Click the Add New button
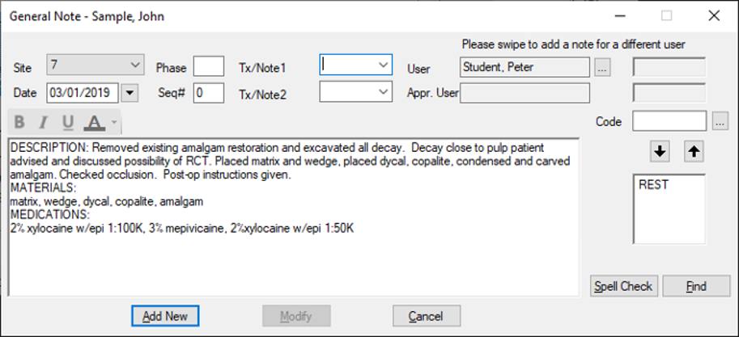Screen dimensions: 739x337 coord(165,315)
